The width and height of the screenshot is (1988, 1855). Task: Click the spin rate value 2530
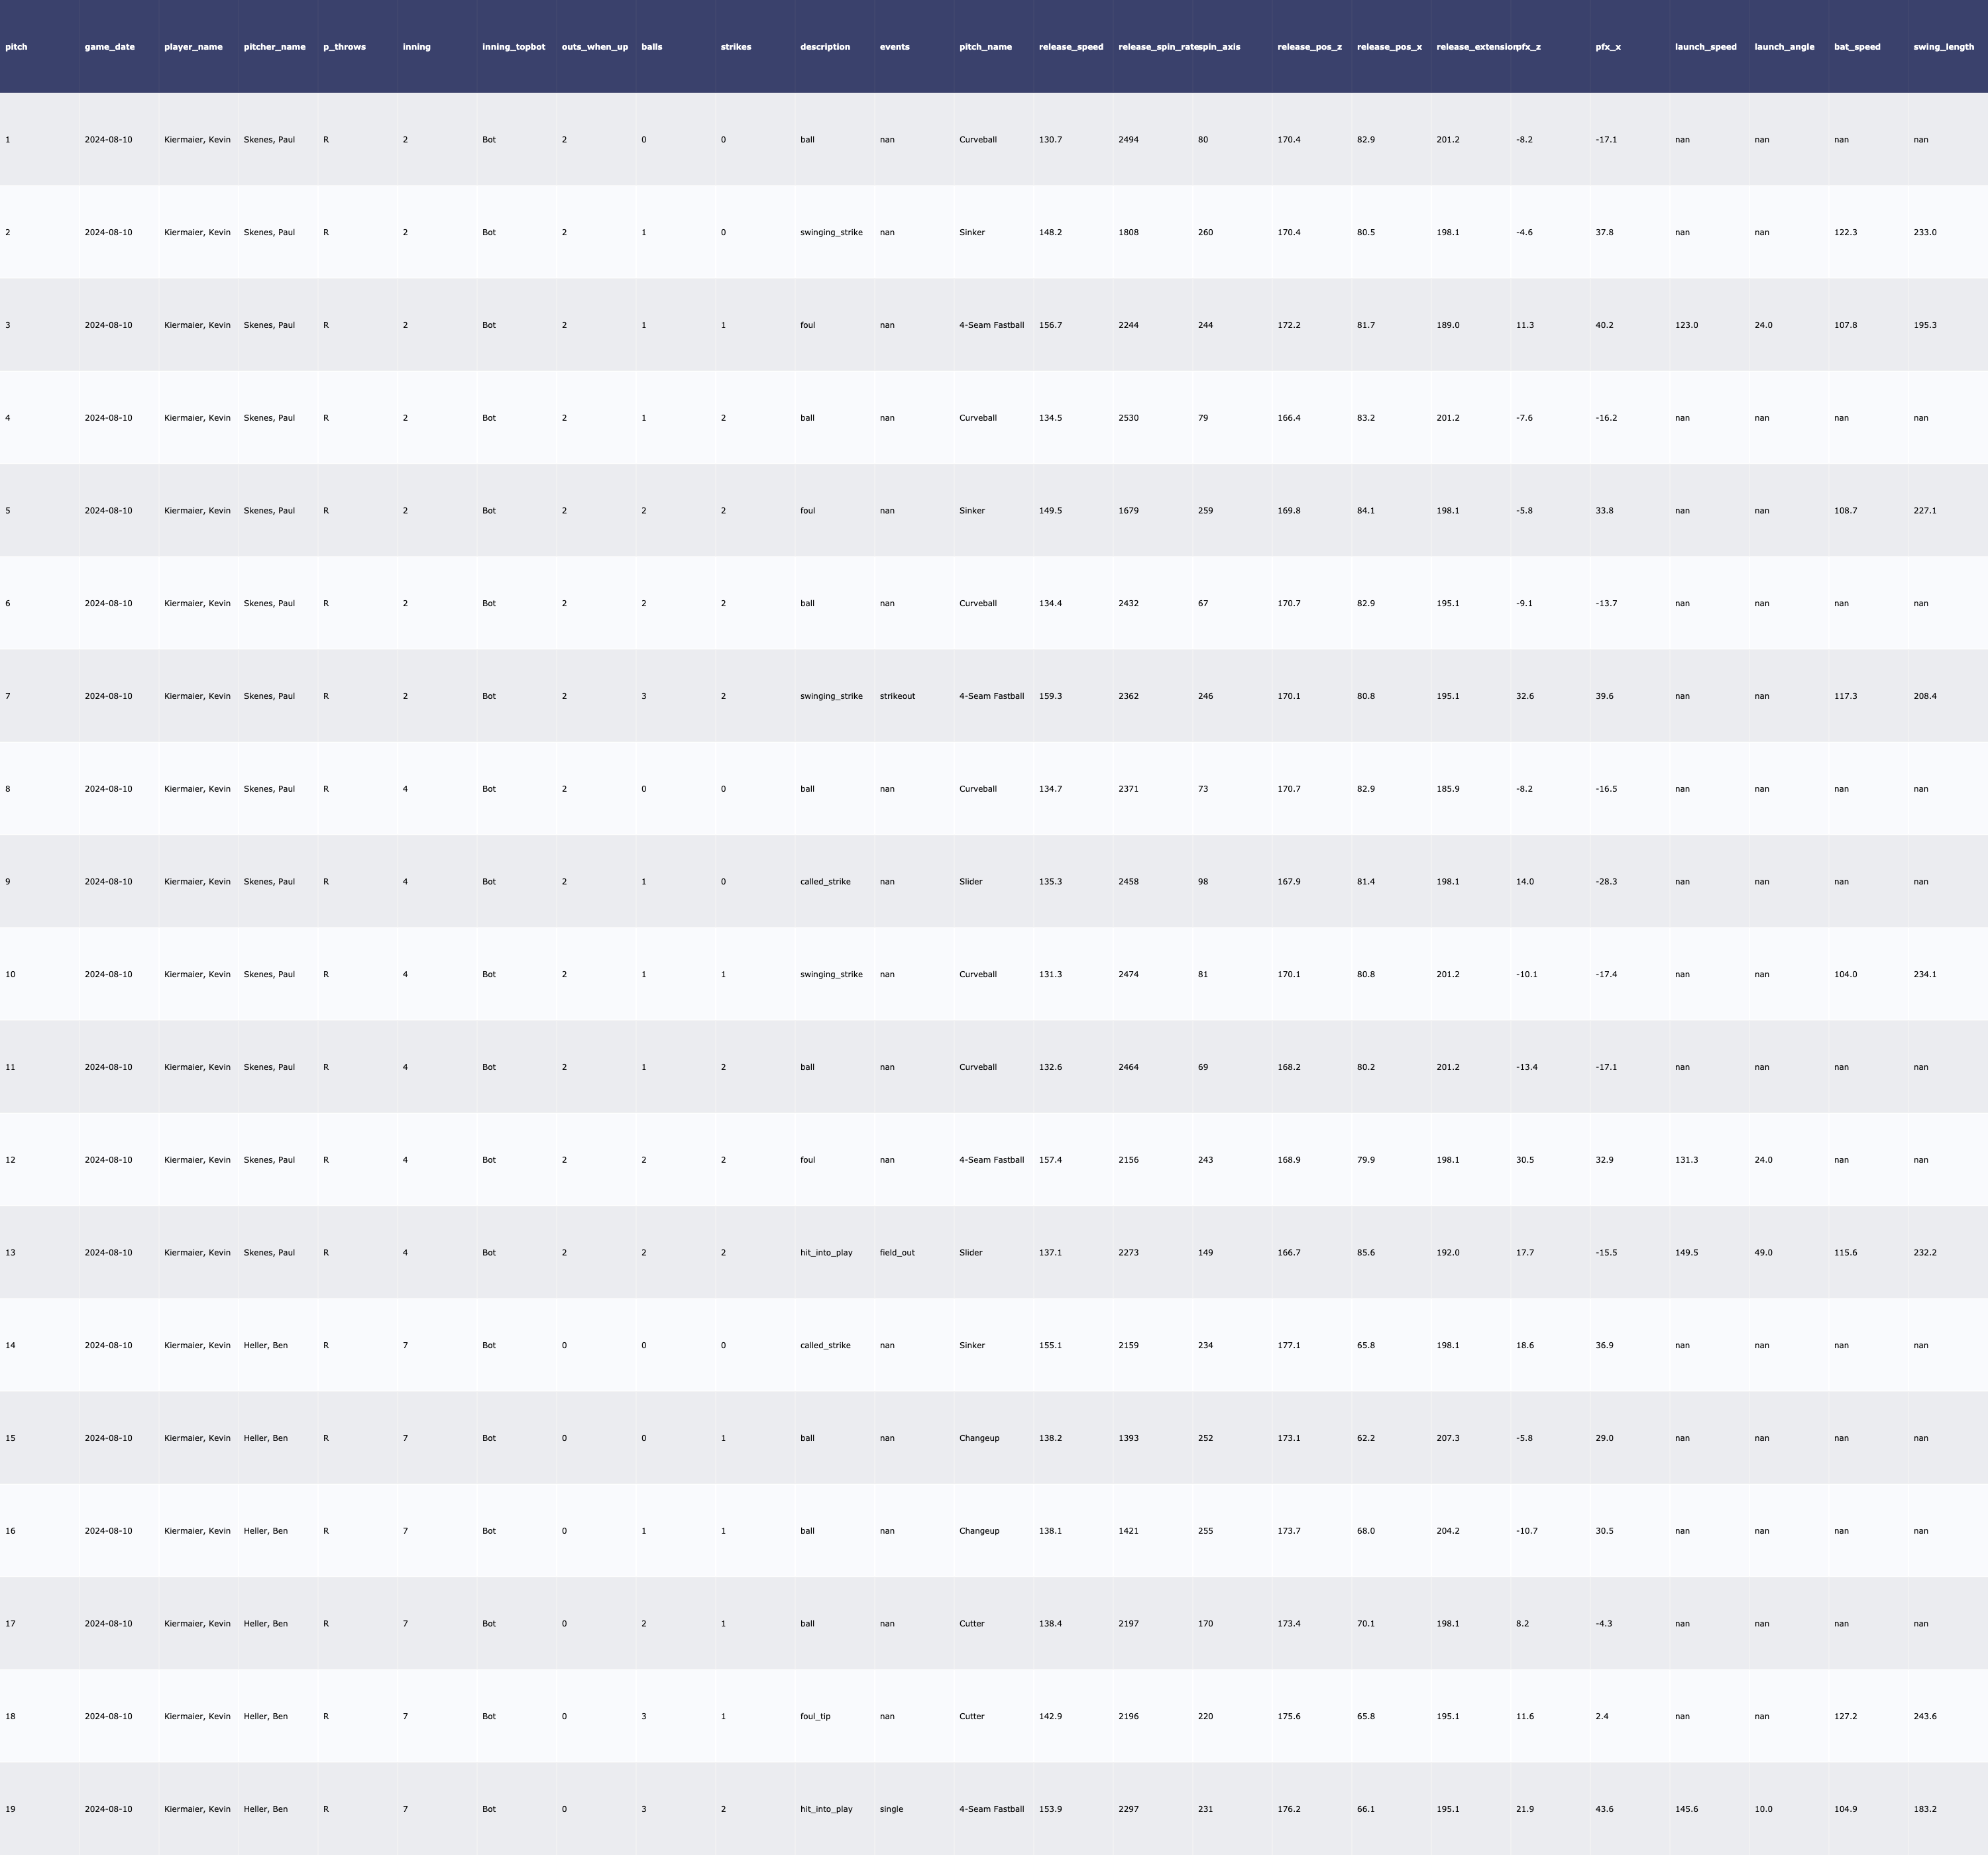(1128, 418)
